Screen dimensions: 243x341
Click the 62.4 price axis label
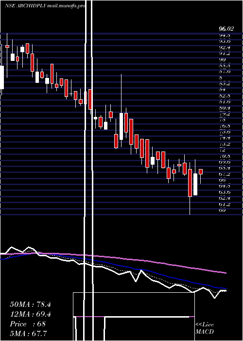pyautogui.click(x=225, y=198)
